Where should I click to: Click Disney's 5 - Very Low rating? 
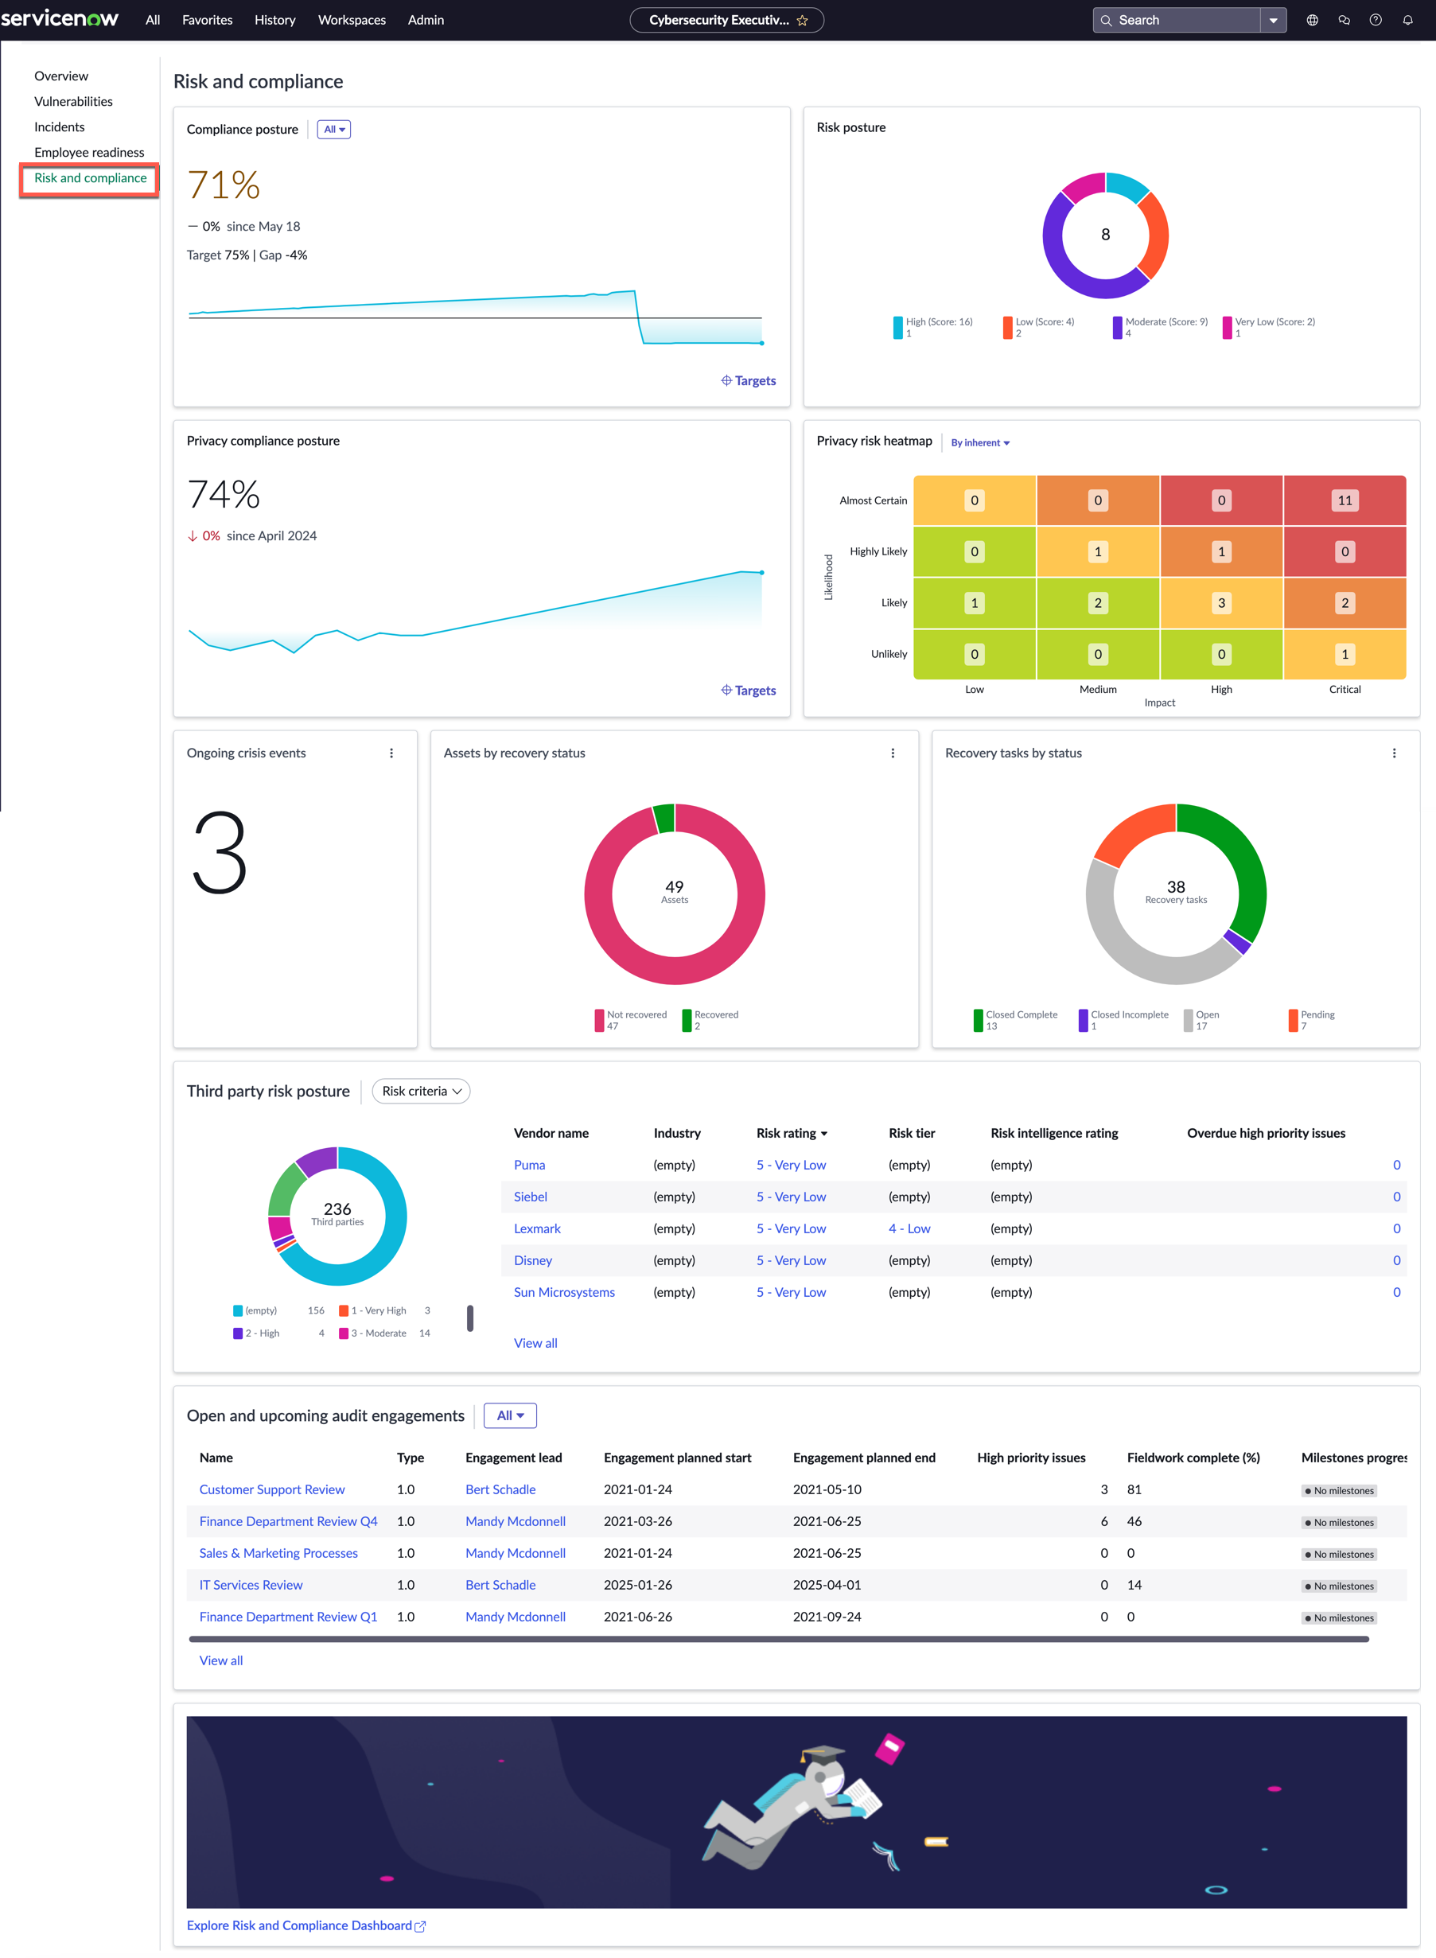coord(791,1260)
